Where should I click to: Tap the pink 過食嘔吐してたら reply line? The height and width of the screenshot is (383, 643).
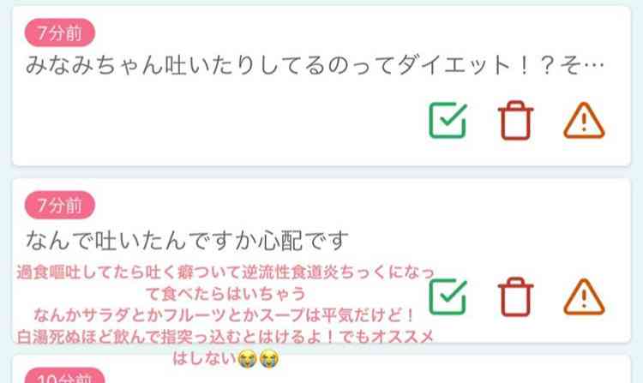(x=225, y=272)
